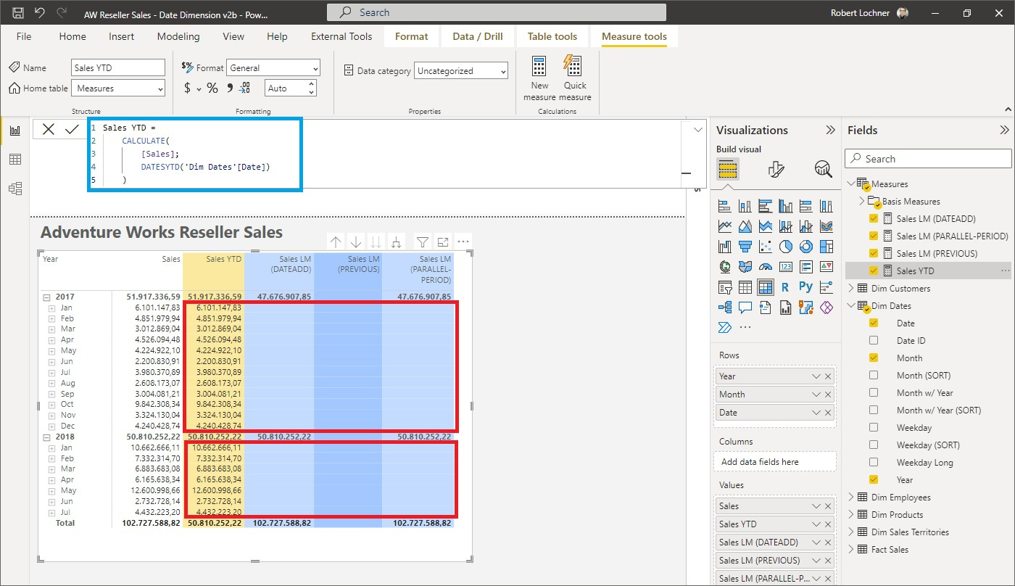The height and width of the screenshot is (586, 1015).
Task: Uncheck the Month field in Dim Dates
Action: tap(874, 358)
